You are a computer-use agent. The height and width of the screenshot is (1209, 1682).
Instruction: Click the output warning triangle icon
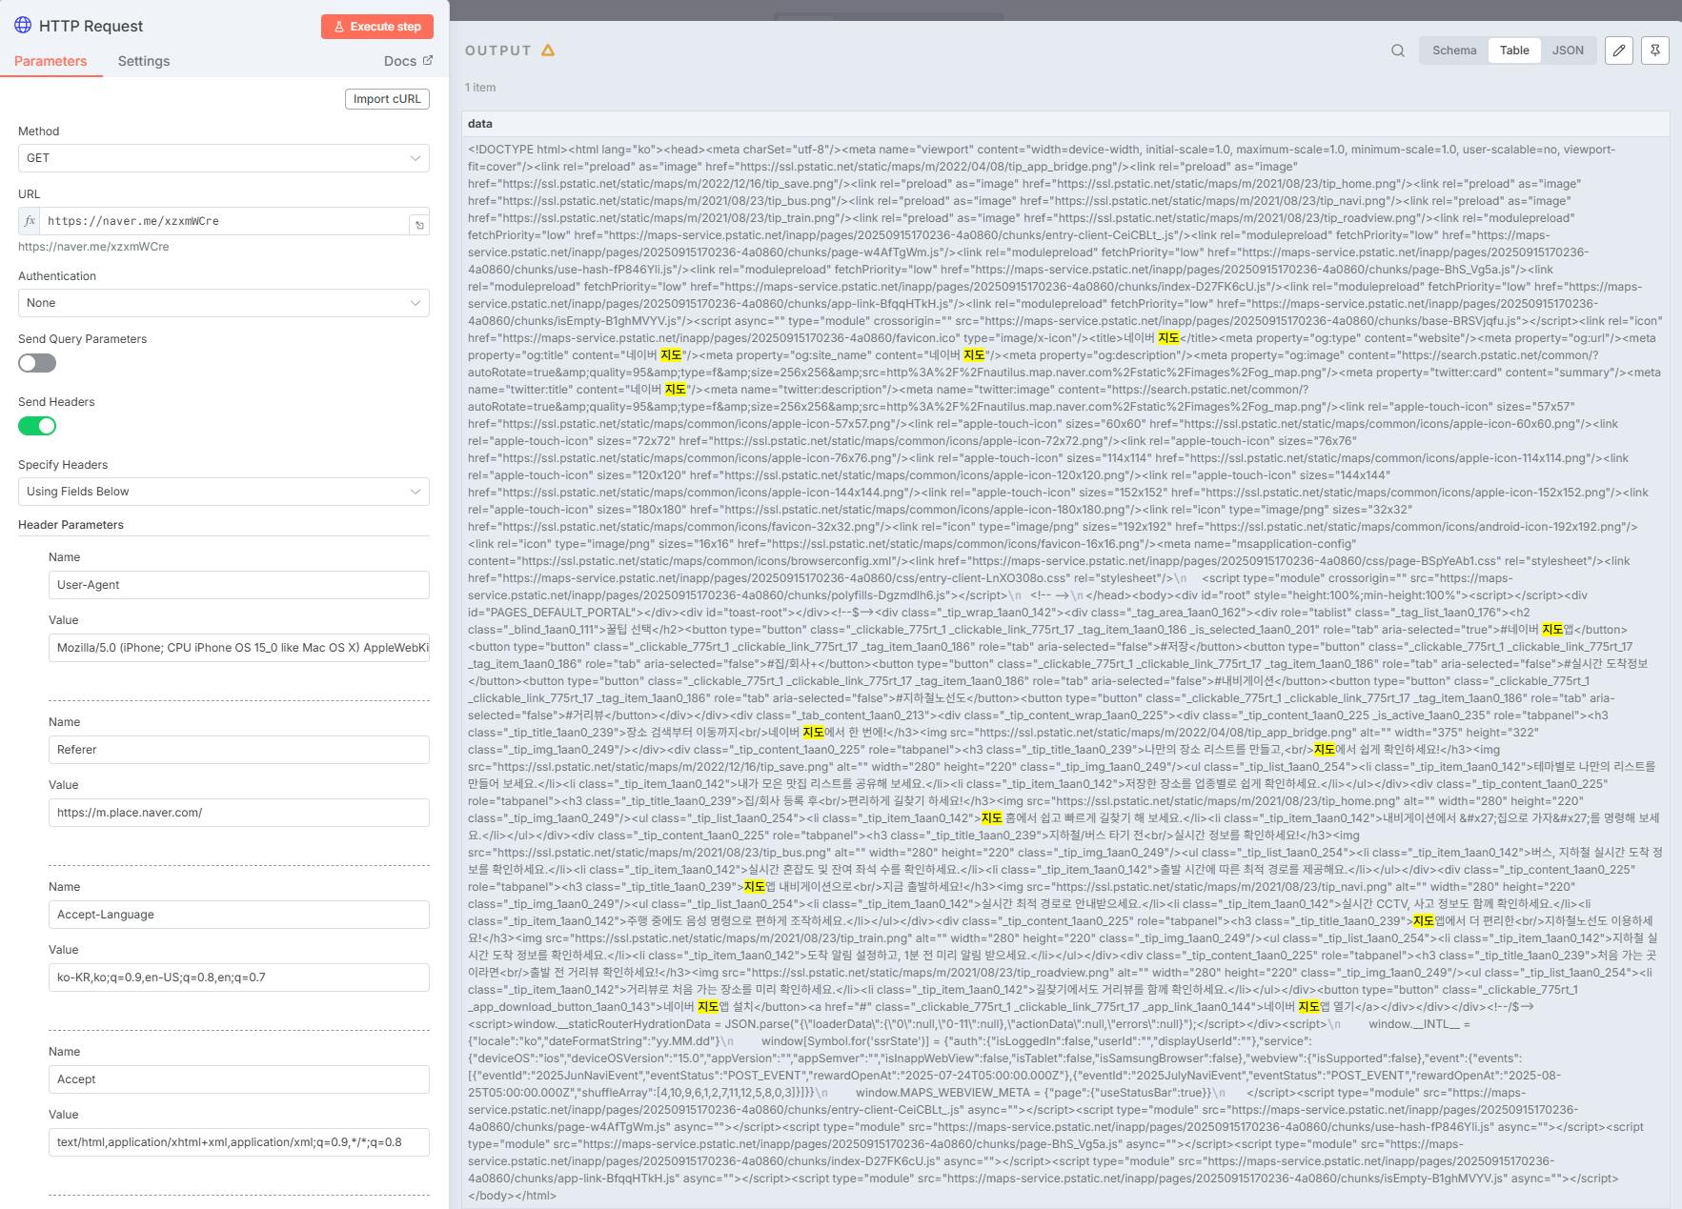tap(548, 50)
